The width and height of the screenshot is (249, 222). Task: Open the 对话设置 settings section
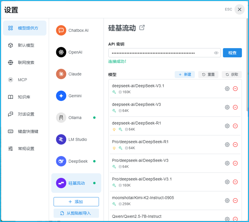tap(25, 114)
